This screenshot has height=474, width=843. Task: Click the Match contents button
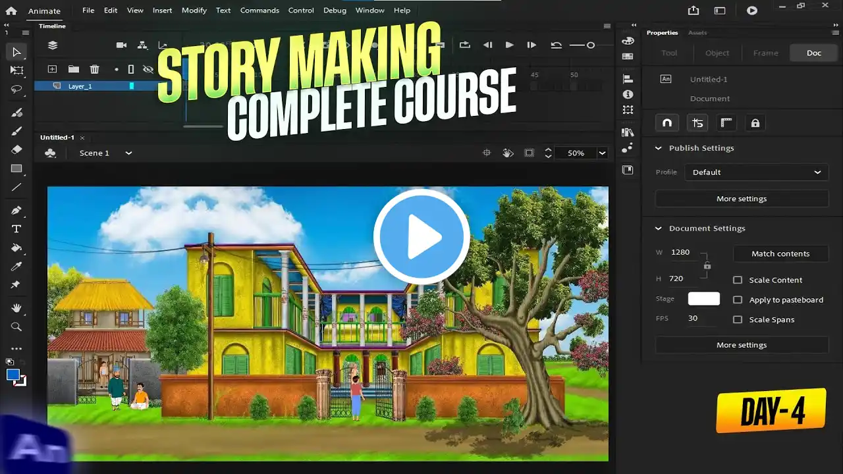pos(780,253)
